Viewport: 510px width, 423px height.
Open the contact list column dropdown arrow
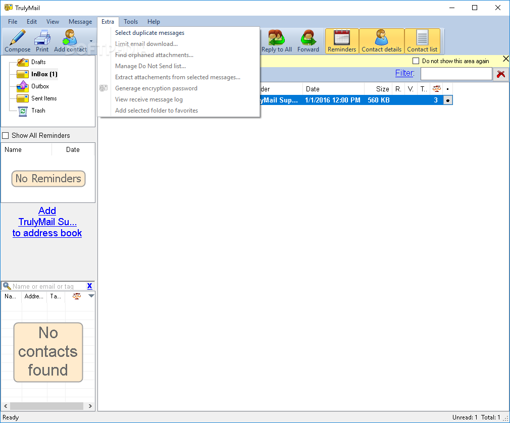click(91, 296)
